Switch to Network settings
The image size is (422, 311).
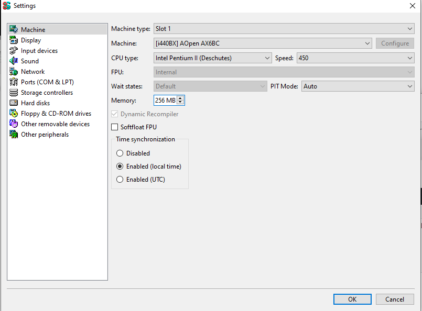tap(33, 72)
